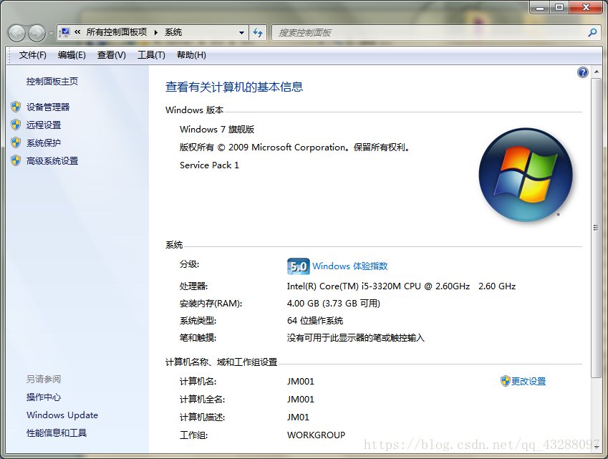Go to 控制面板主页
This screenshot has width=608, height=459.
52,82
